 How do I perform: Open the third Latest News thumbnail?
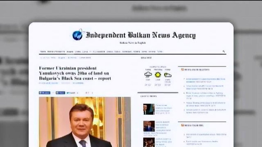click(149, 142)
